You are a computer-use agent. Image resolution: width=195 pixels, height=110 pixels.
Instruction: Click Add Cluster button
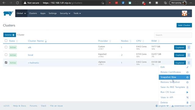pos(184,25)
